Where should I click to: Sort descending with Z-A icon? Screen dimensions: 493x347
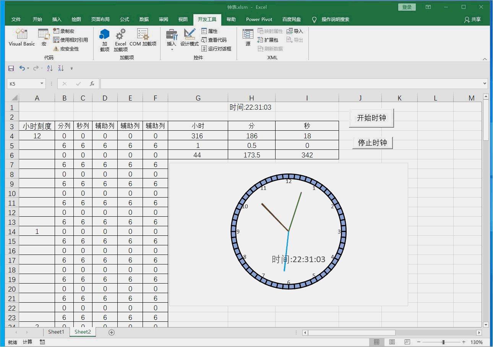[61, 68]
